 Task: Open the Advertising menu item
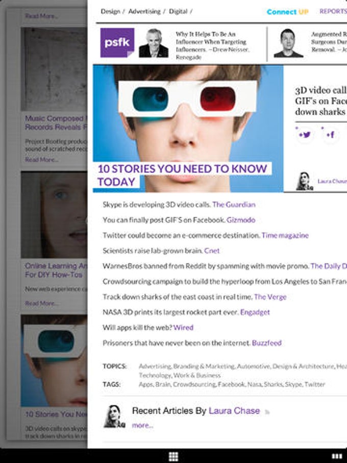click(x=144, y=12)
